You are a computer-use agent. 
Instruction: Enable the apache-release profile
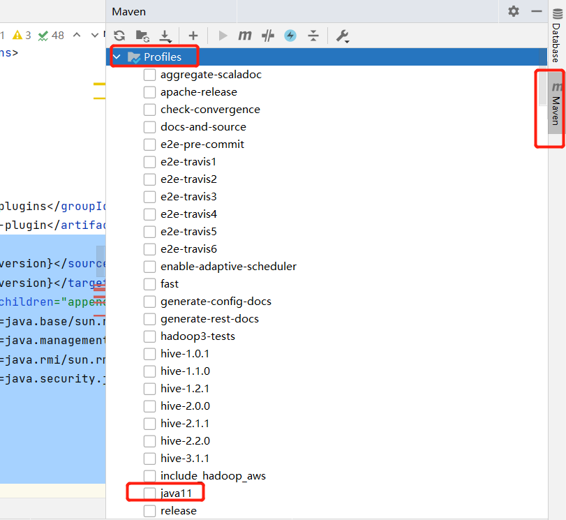click(x=149, y=92)
